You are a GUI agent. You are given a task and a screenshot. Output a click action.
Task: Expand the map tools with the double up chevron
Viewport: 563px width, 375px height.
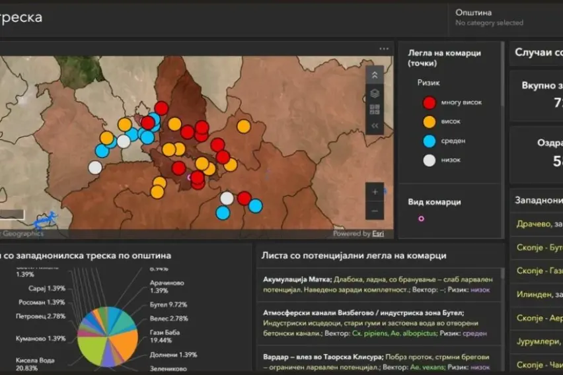click(x=375, y=75)
